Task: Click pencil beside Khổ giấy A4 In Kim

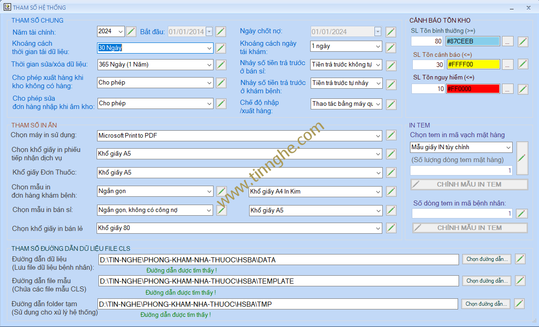Action: click(x=391, y=191)
